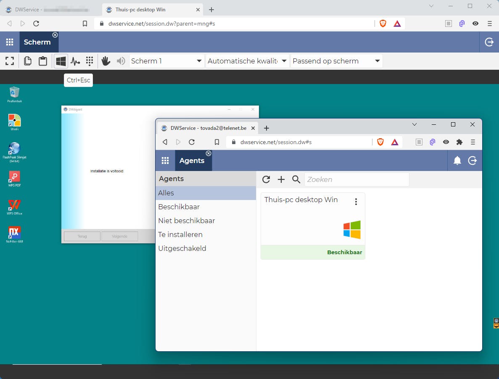Reload the inner browser page
The width and height of the screenshot is (499, 379).
[192, 142]
